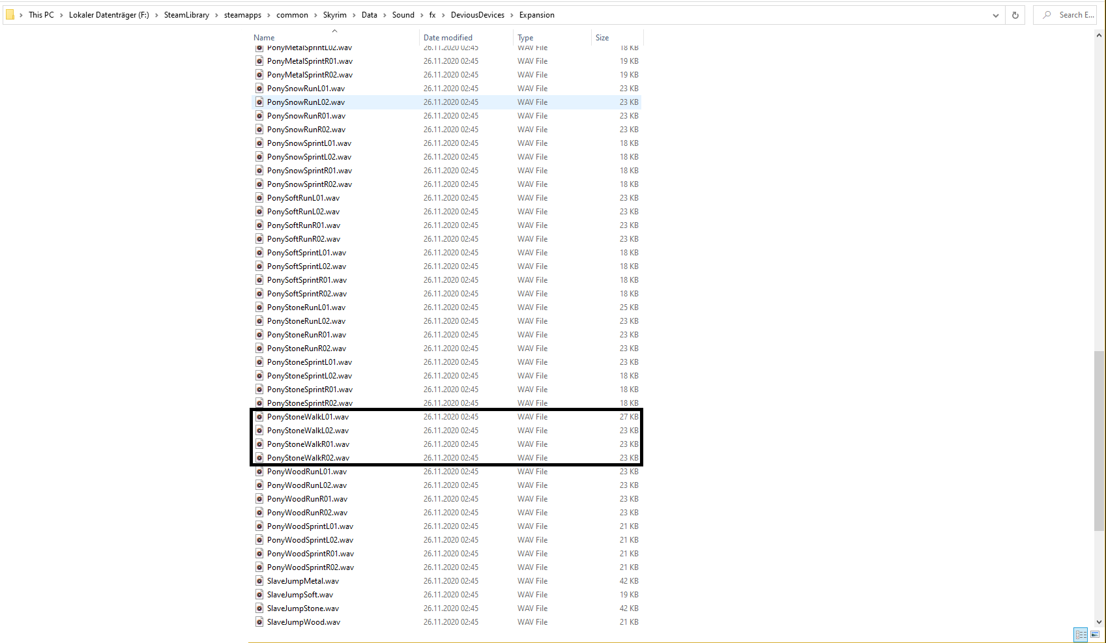The width and height of the screenshot is (1106, 643).
Task: Navigate to steamapps breadcrumb
Action: [242, 15]
